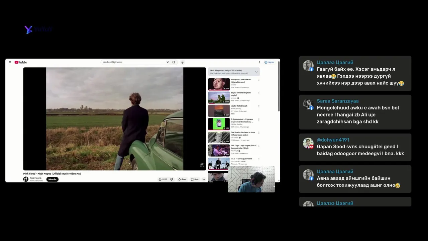Click the 'Gapan Sood svns chuugiitei' chat message
Screen dimensions: 428x241
coord(360,150)
